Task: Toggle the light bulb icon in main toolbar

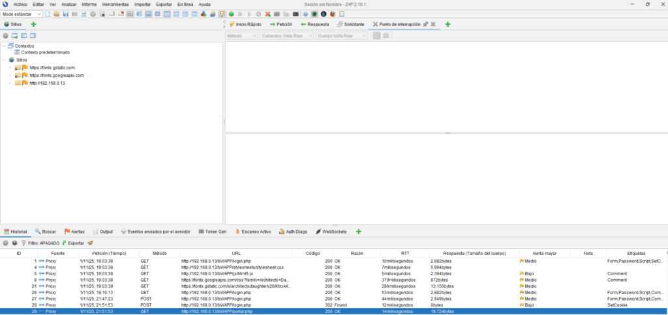Action: (x=222, y=14)
